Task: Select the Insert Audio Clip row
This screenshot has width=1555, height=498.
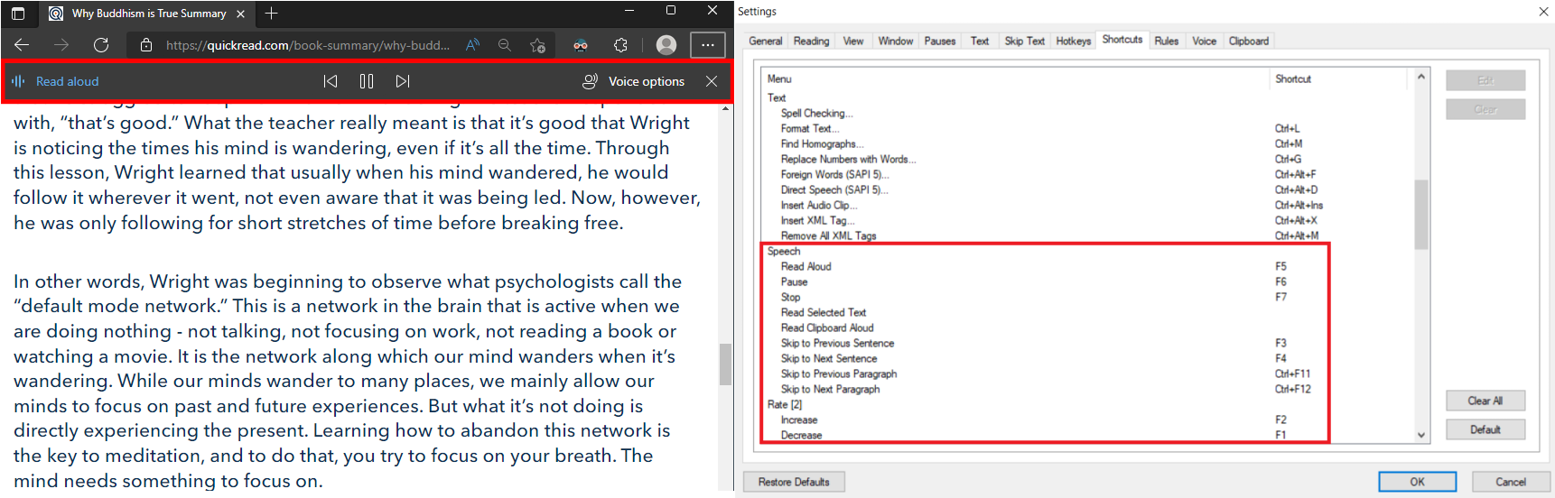Action: 1087,206
